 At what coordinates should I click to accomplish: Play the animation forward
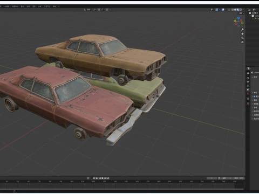click(x=103, y=178)
